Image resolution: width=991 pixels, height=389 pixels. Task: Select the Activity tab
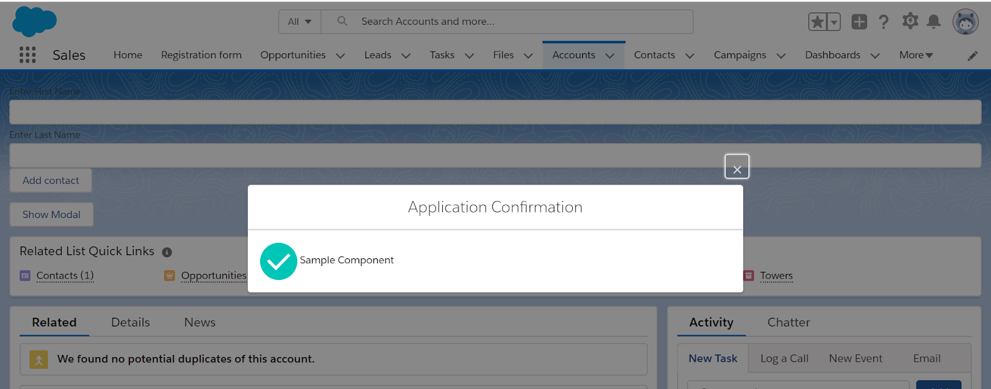click(x=711, y=323)
